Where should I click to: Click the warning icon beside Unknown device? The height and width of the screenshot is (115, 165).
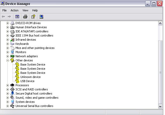(x=17, y=77)
